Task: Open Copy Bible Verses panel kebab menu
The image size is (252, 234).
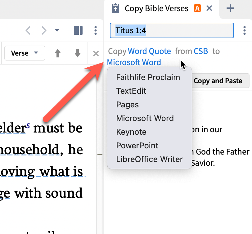Action: pos(245,30)
